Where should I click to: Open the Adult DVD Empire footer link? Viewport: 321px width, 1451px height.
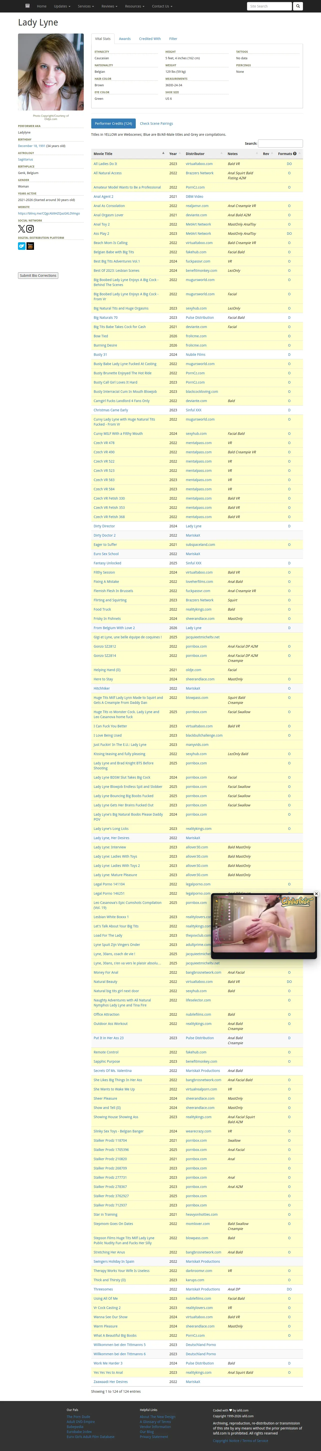(x=81, y=1422)
